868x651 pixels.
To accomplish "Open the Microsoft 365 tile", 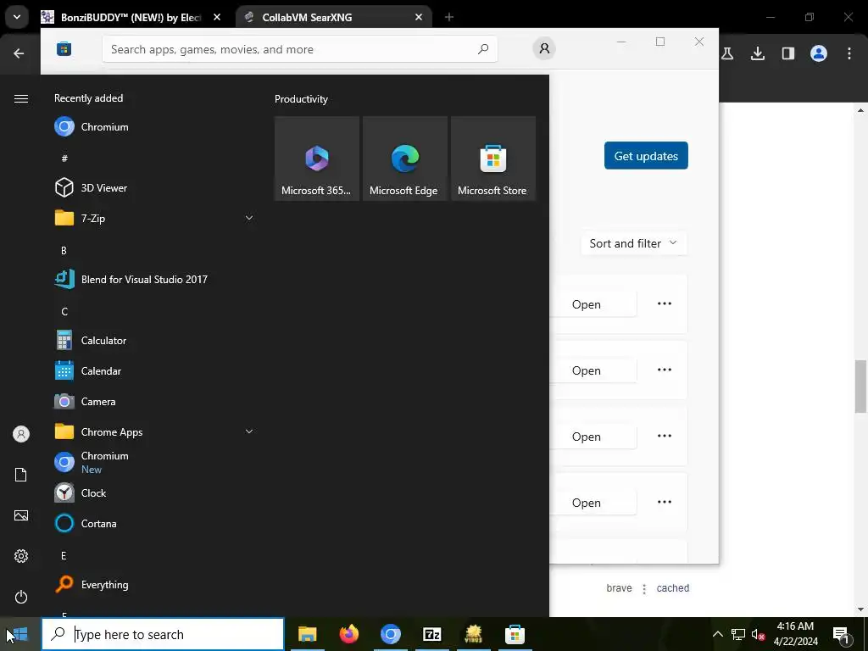I will (x=317, y=159).
